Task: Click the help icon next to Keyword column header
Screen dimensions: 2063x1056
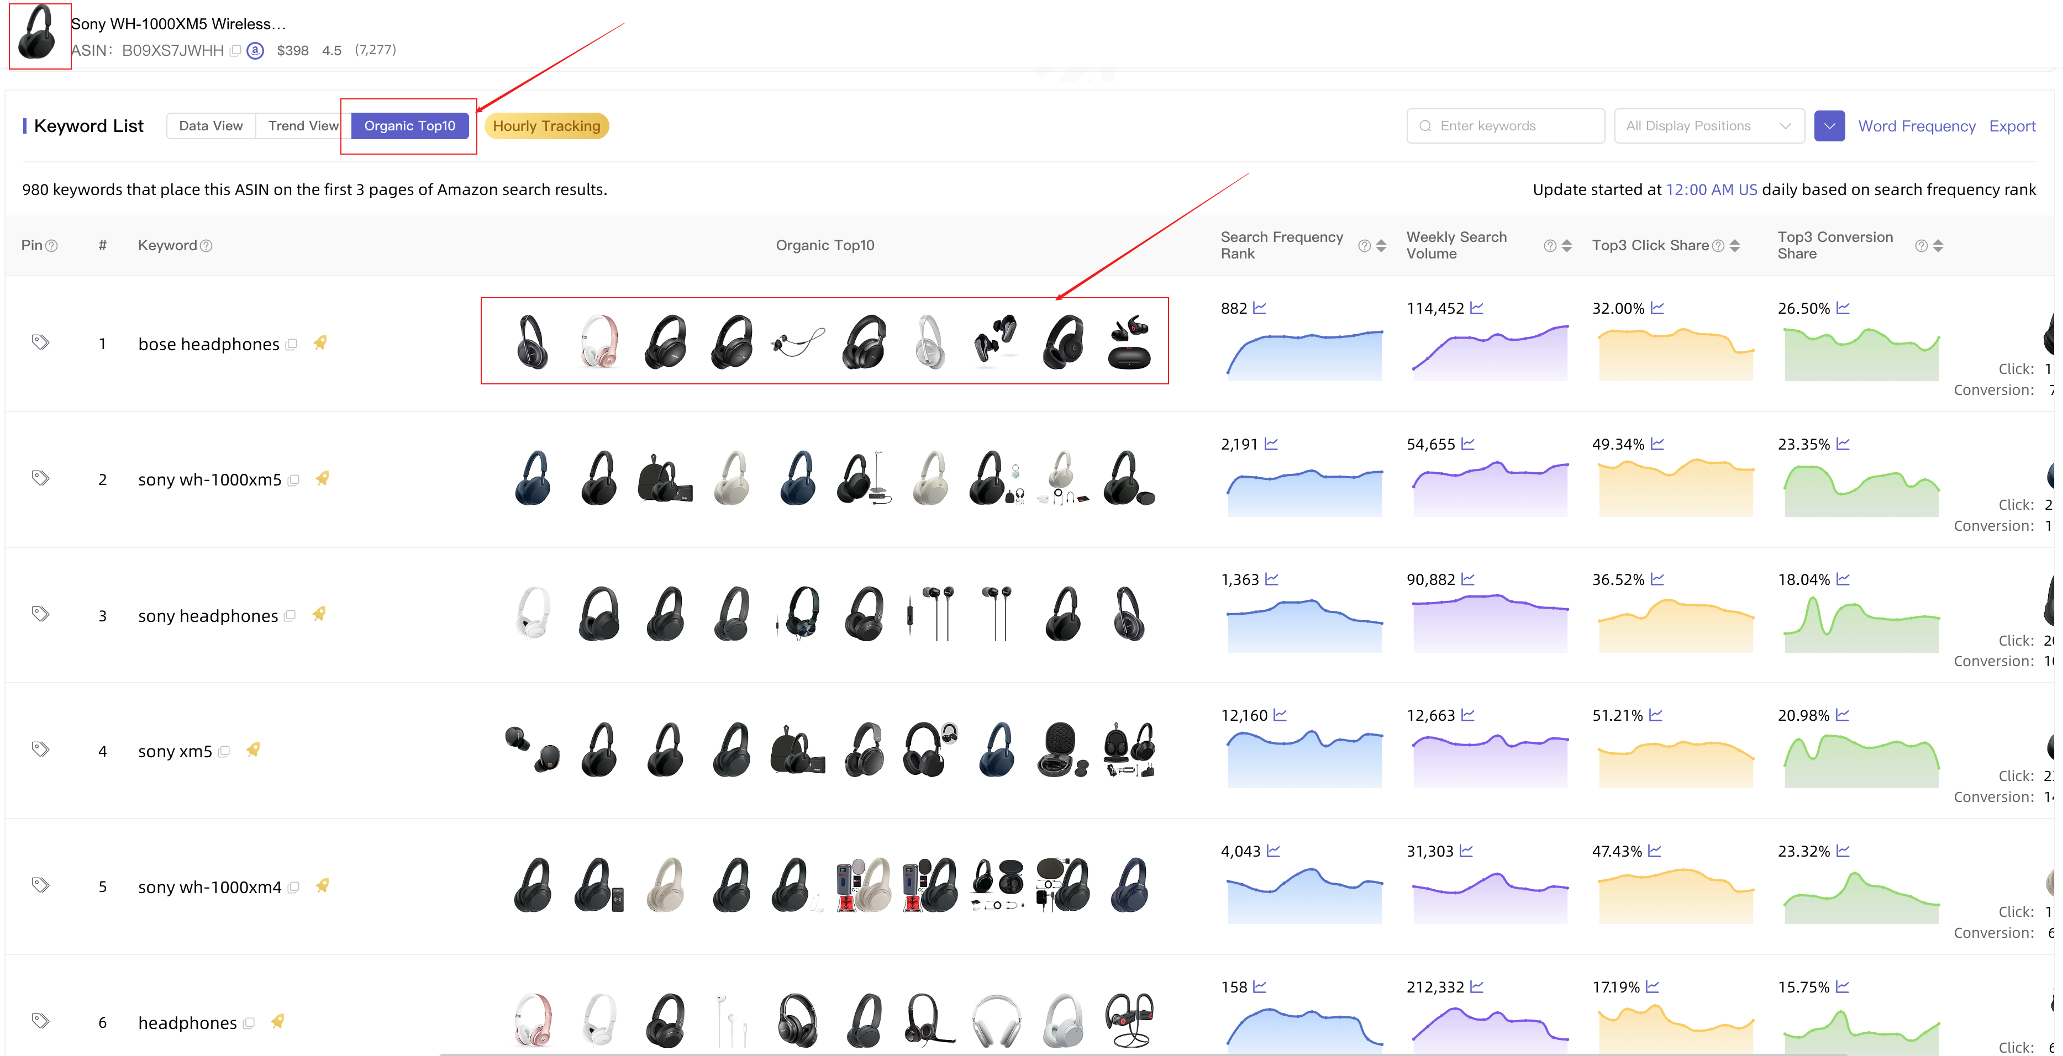Action: [206, 246]
